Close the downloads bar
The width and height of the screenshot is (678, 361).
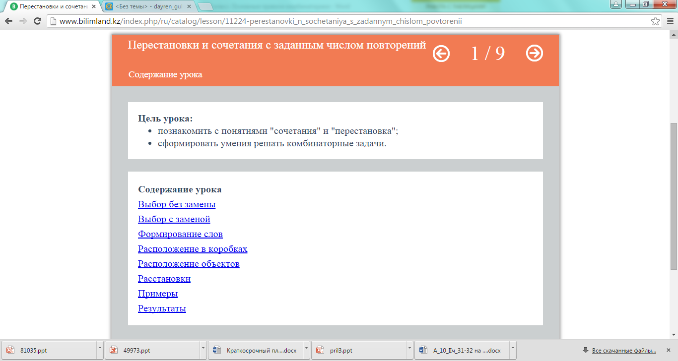[669, 350]
